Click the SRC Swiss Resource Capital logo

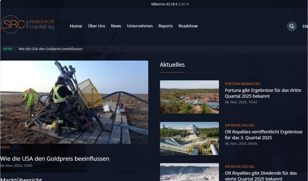pos(27,24)
